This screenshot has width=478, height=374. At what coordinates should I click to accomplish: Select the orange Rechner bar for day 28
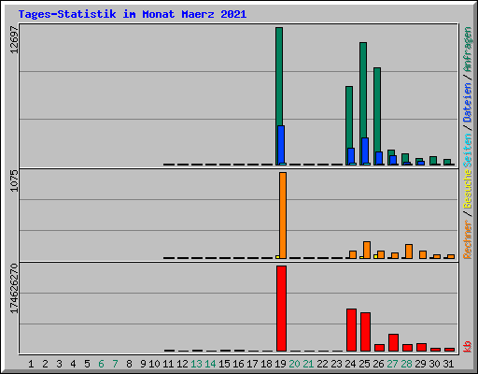pos(409,252)
